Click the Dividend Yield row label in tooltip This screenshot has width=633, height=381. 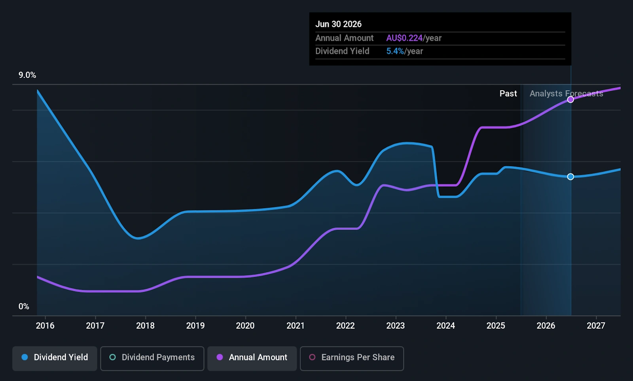click(342, 51)
